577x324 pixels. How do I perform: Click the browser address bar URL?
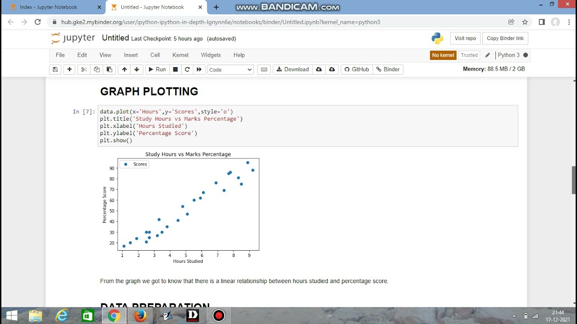pyautogui.click(x=220, y=22)
